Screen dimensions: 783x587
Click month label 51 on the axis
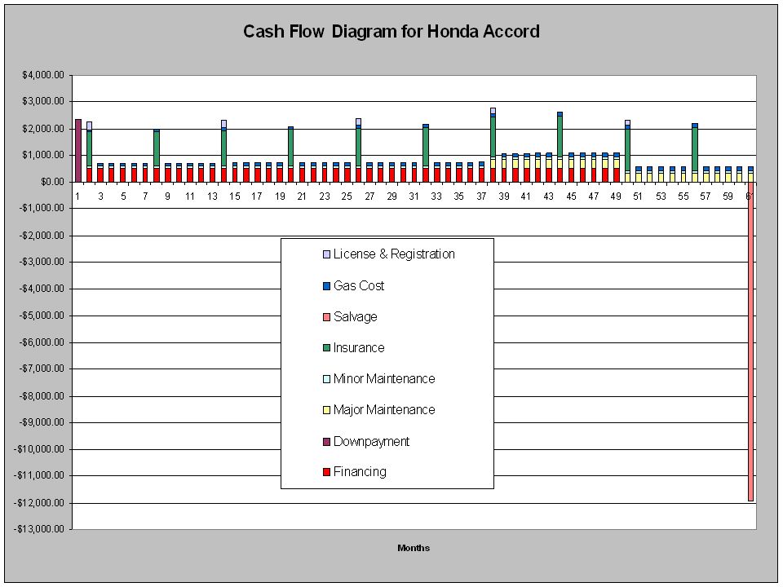coord(638,196)
